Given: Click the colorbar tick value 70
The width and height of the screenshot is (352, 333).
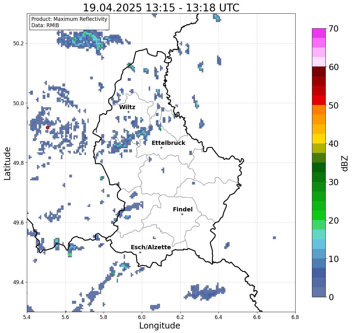Looking at the screenshot, I should [x=333, y=29].
